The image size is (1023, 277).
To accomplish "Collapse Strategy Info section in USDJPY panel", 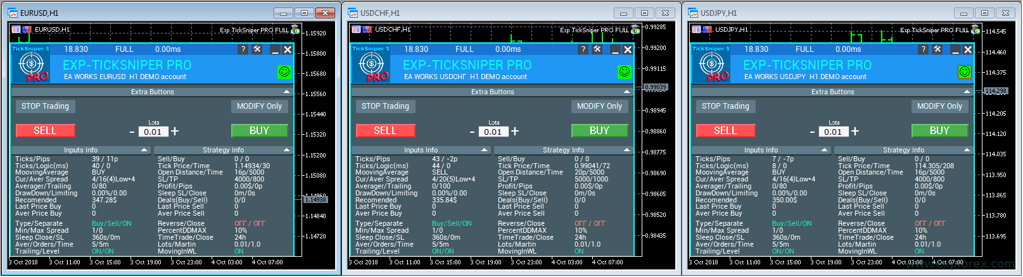I will [x=967, y=150].
